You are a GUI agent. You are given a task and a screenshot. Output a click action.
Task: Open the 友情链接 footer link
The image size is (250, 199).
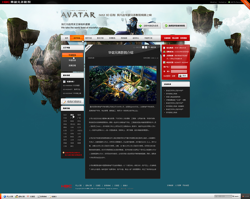pyautogui.click(x=170, y=185)
